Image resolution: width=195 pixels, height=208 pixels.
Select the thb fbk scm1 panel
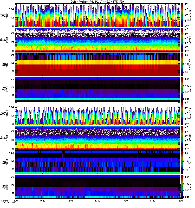pos(97,88)
